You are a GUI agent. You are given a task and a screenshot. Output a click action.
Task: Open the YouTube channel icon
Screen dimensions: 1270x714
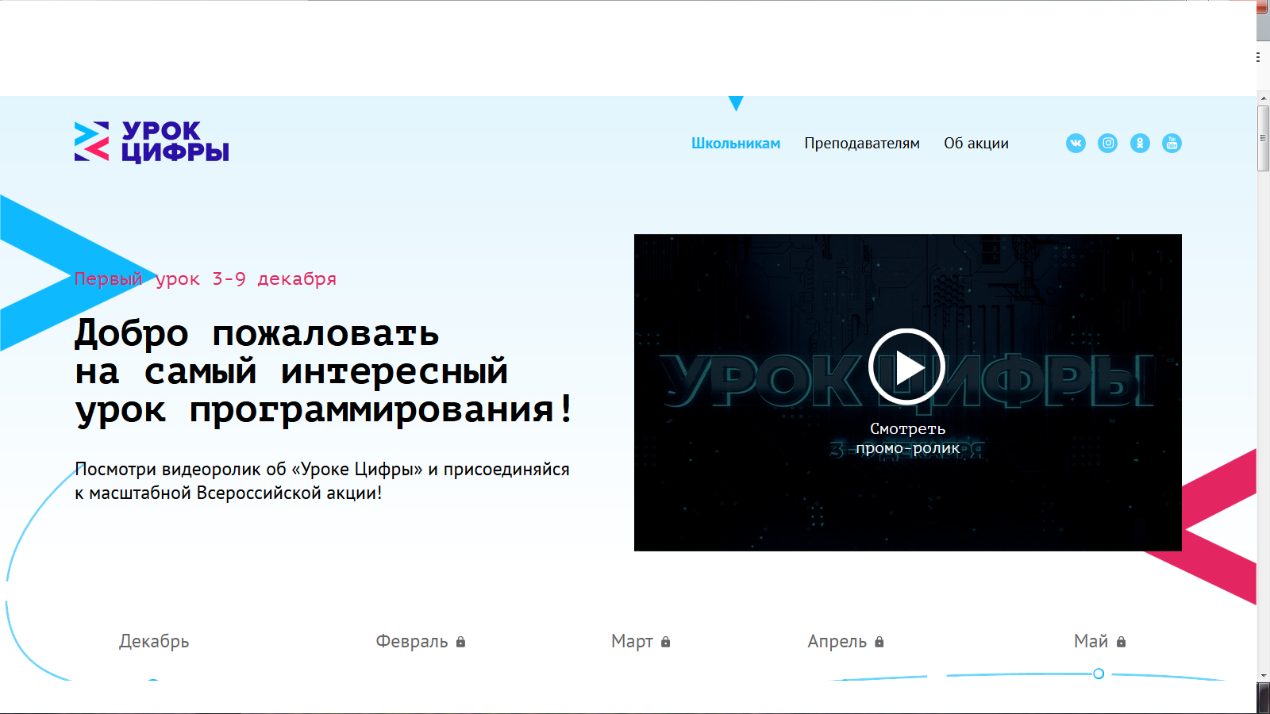click(1172, 144)
